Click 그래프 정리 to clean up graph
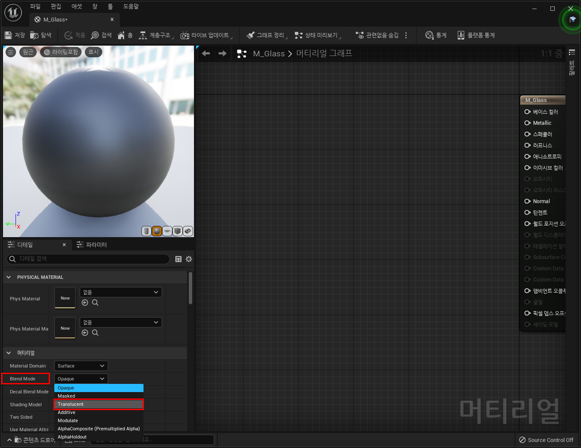This screenshot has height=448, width=581. [266, 35]
